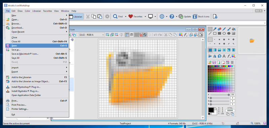Toggle the Librarian panel button
This screenshot has height=128, width=269.
[x=76, y=16]
